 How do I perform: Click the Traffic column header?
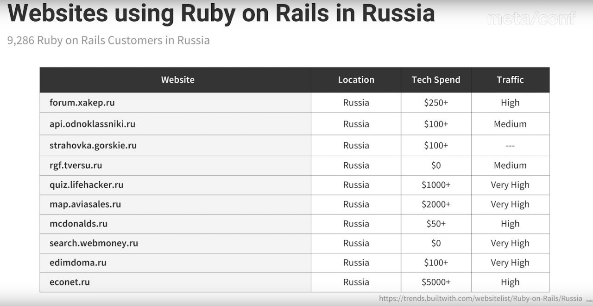click(510, 80)
